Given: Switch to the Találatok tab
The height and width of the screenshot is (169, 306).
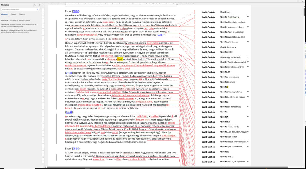Looking at the screenshot, I should (22, 14).
